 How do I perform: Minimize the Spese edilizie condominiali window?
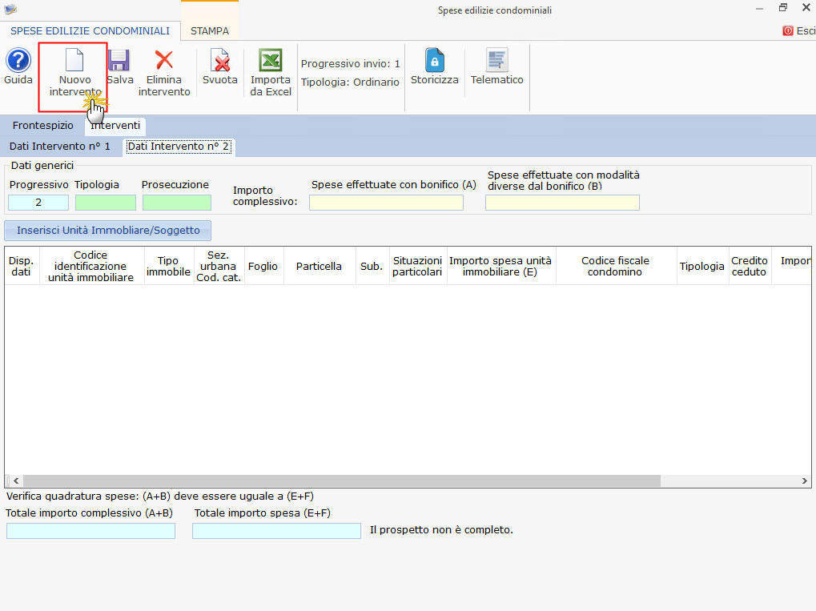pyautogui.click(x=760, y=8)
